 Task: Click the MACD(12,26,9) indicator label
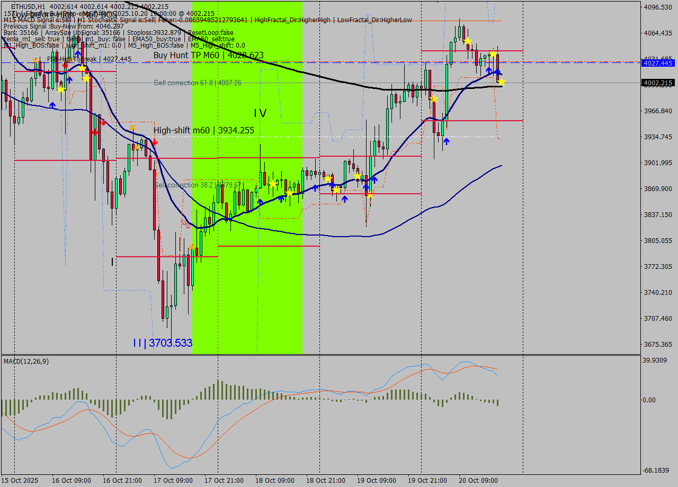tap(26, 361)
